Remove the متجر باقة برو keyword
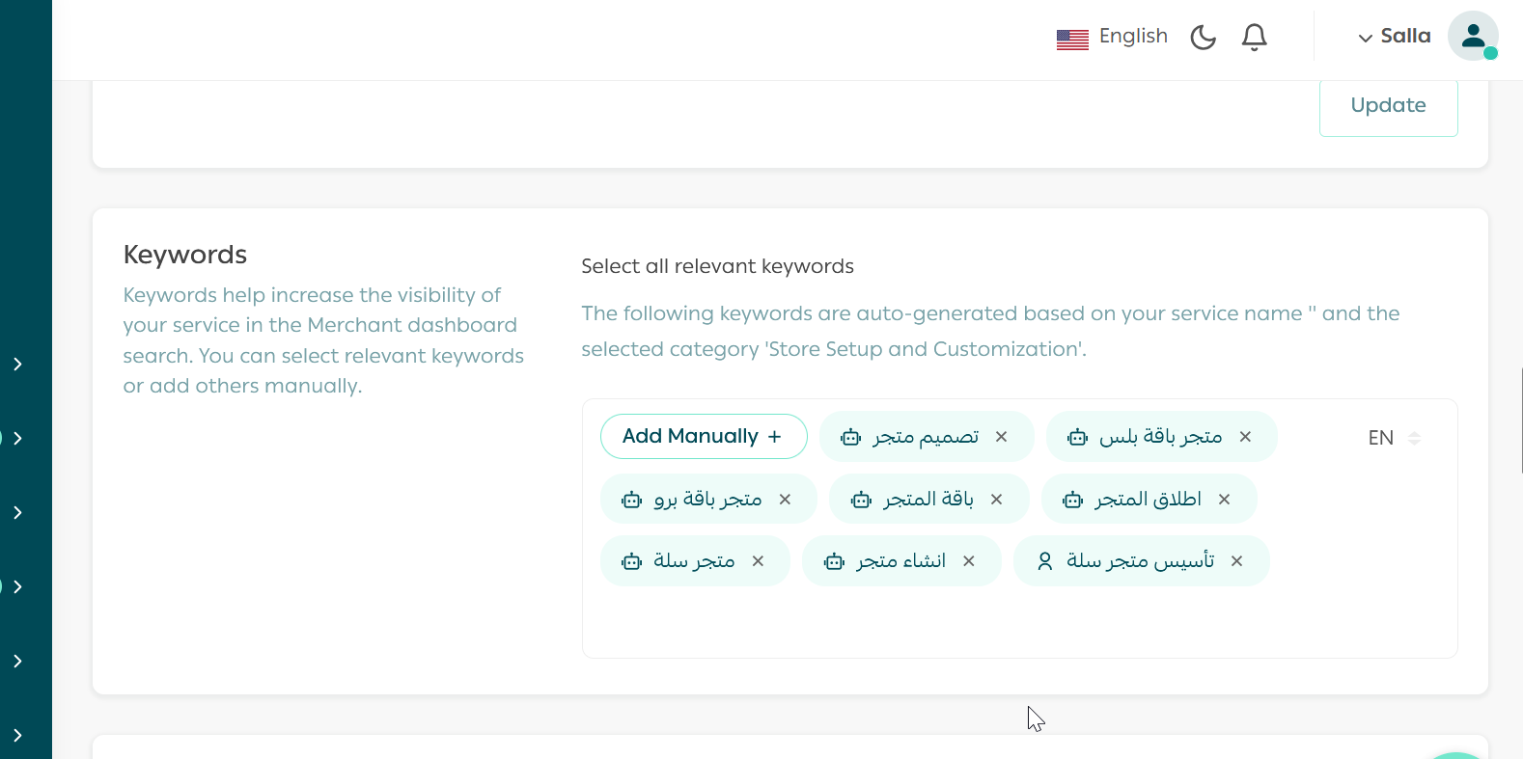 coord(785,500)
